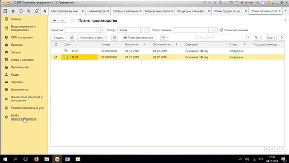Screen dimensions: 289x163
Task: Clear the Сценарий filter field
Action: 103,30
